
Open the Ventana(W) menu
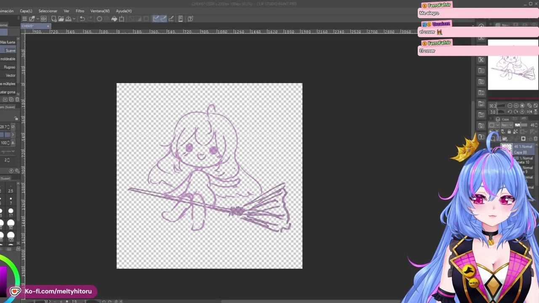click(x=100, y=11)
